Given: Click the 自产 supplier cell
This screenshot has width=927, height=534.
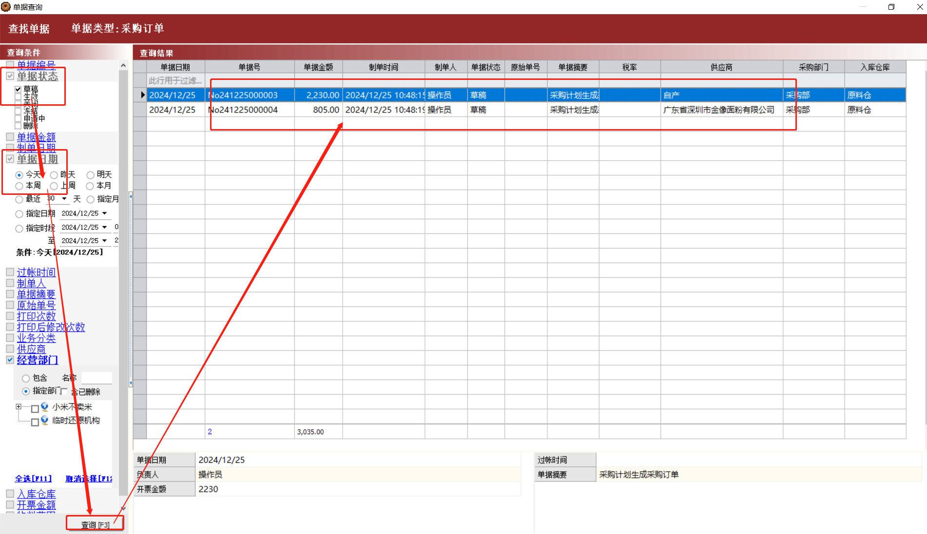Looking at the screenshot, I should pyautogui.click(x=721, y=95).
